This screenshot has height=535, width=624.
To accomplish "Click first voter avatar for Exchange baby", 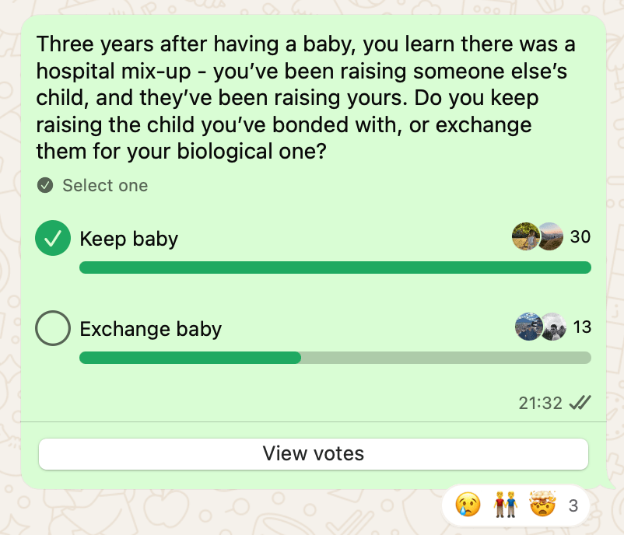I will click(x=529, y=327).
